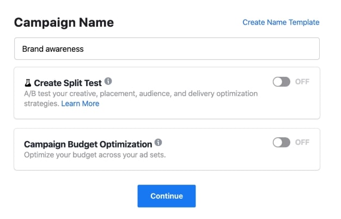Click the Split Test toggle's white knob
The height and width of the screenshot is (219, 341).
pyautogui.click(x=278, y=82)
